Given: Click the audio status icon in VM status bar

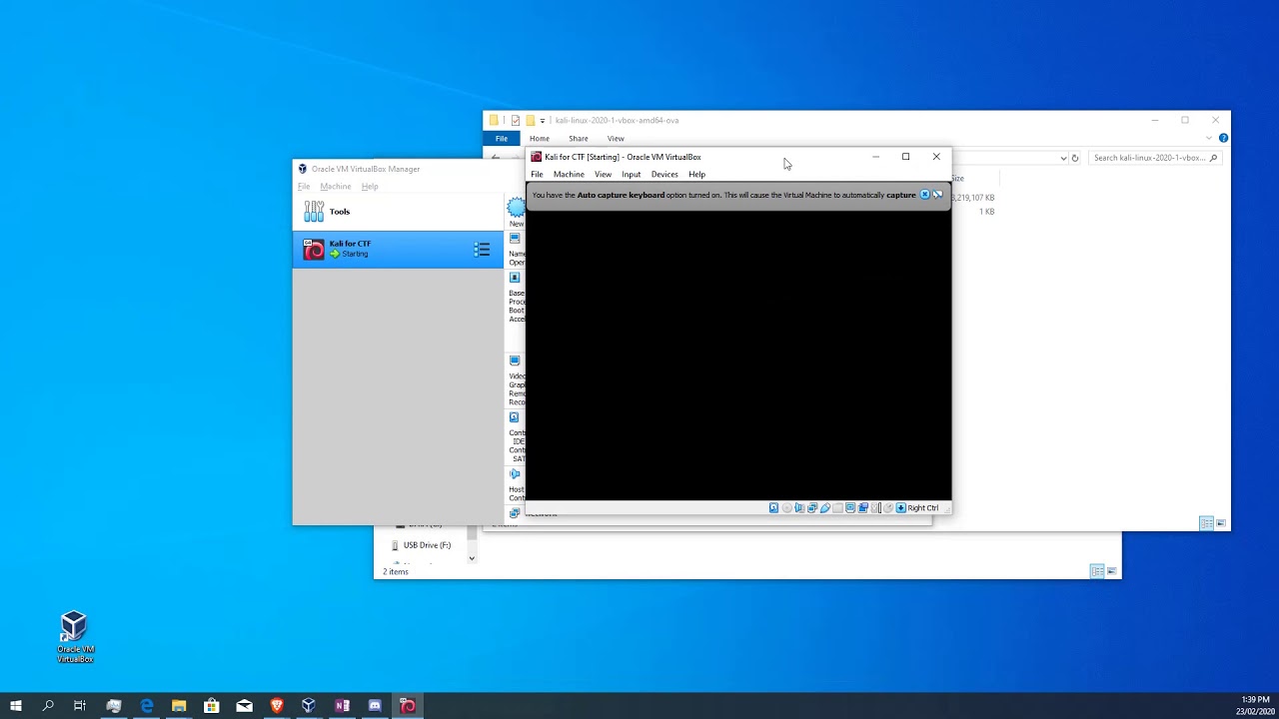Looking at the screenshot, I should [800, 507].
